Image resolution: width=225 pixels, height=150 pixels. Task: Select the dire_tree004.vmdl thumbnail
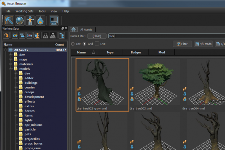click(204, 85)
